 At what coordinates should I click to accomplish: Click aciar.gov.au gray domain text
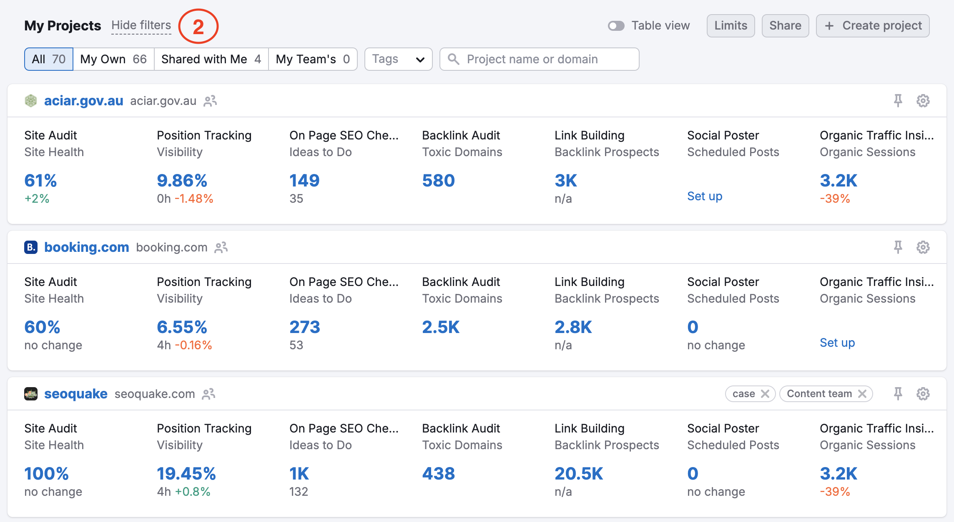(x=163, y=101)
